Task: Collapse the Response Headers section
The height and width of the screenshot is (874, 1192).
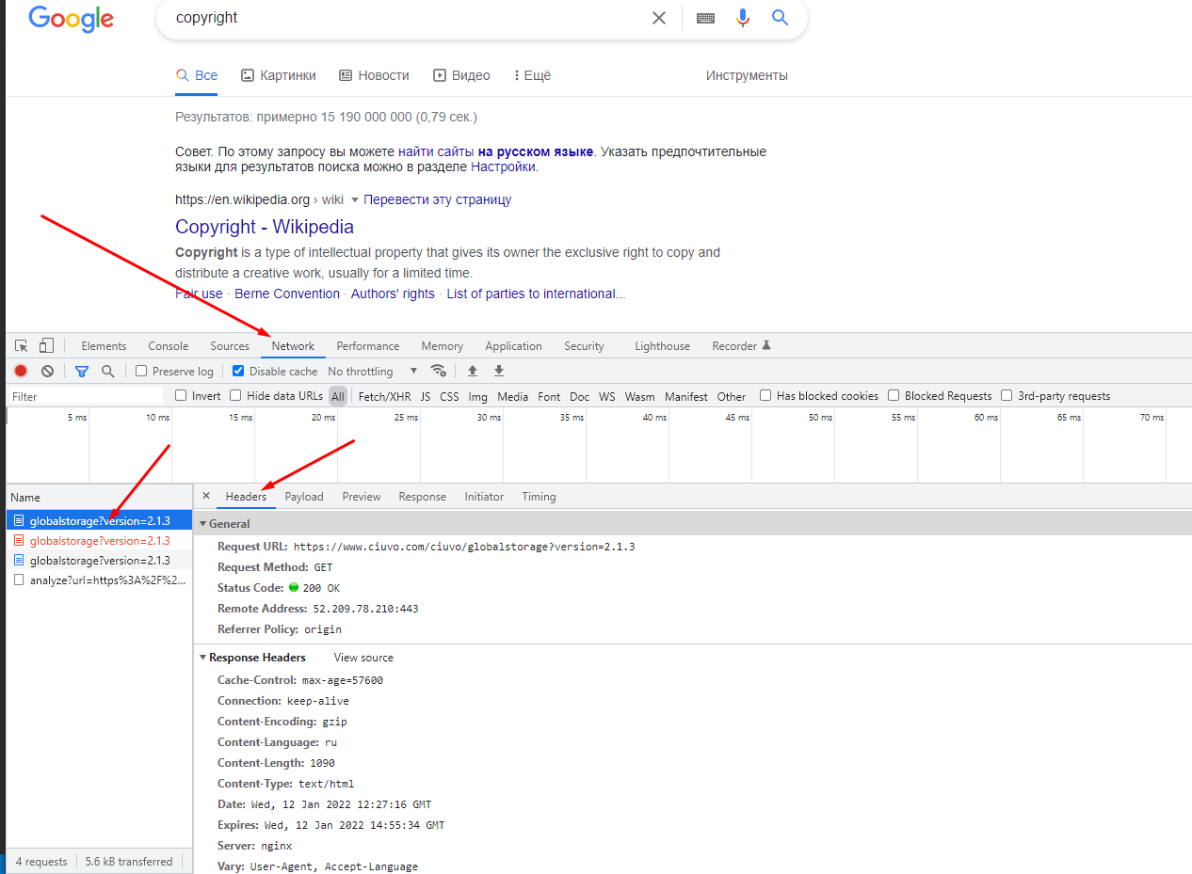Action: pyautogui.click(x=202, y=658)
